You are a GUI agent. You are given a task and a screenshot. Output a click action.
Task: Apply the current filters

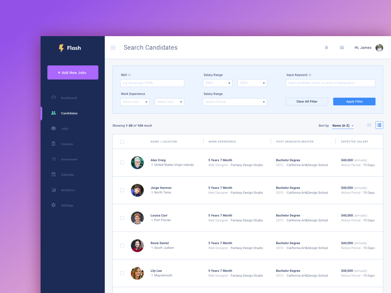click(354, 101)
